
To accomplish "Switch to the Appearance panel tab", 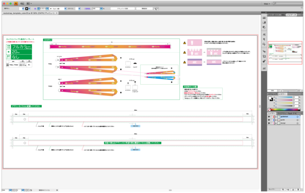I will coord(282,114).
